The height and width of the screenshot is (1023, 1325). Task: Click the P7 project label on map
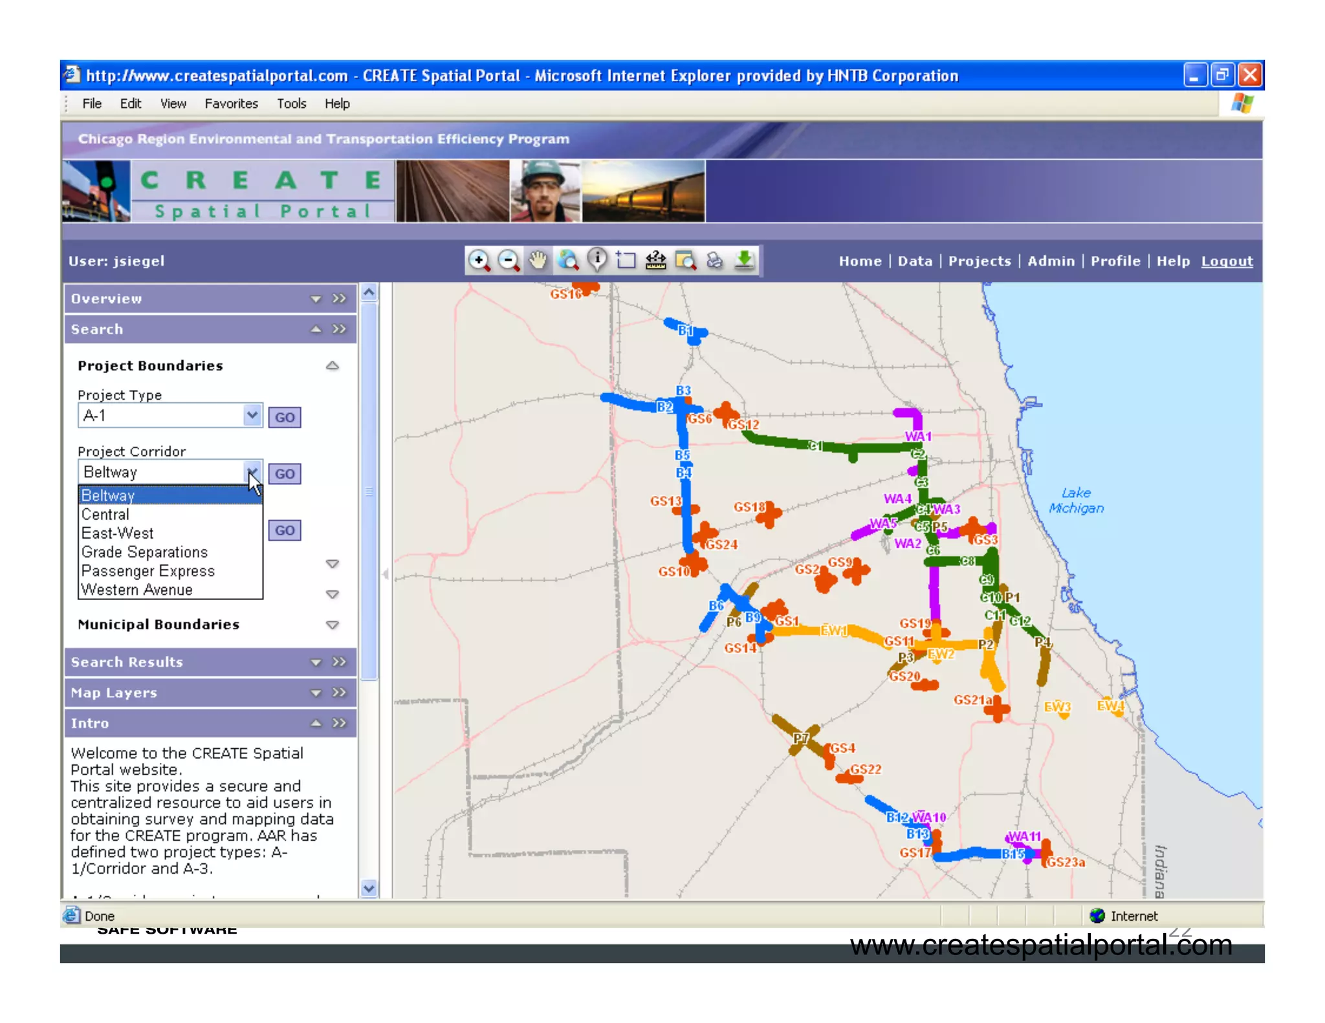802,738
